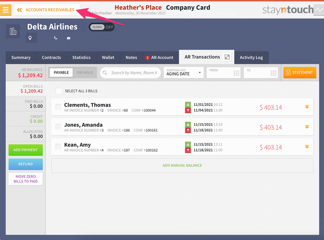Switch to the Summary tab

tap(21, 58)
